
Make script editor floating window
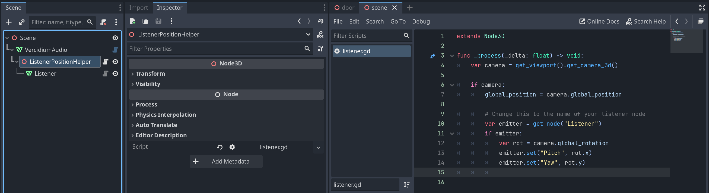(701, 21)
